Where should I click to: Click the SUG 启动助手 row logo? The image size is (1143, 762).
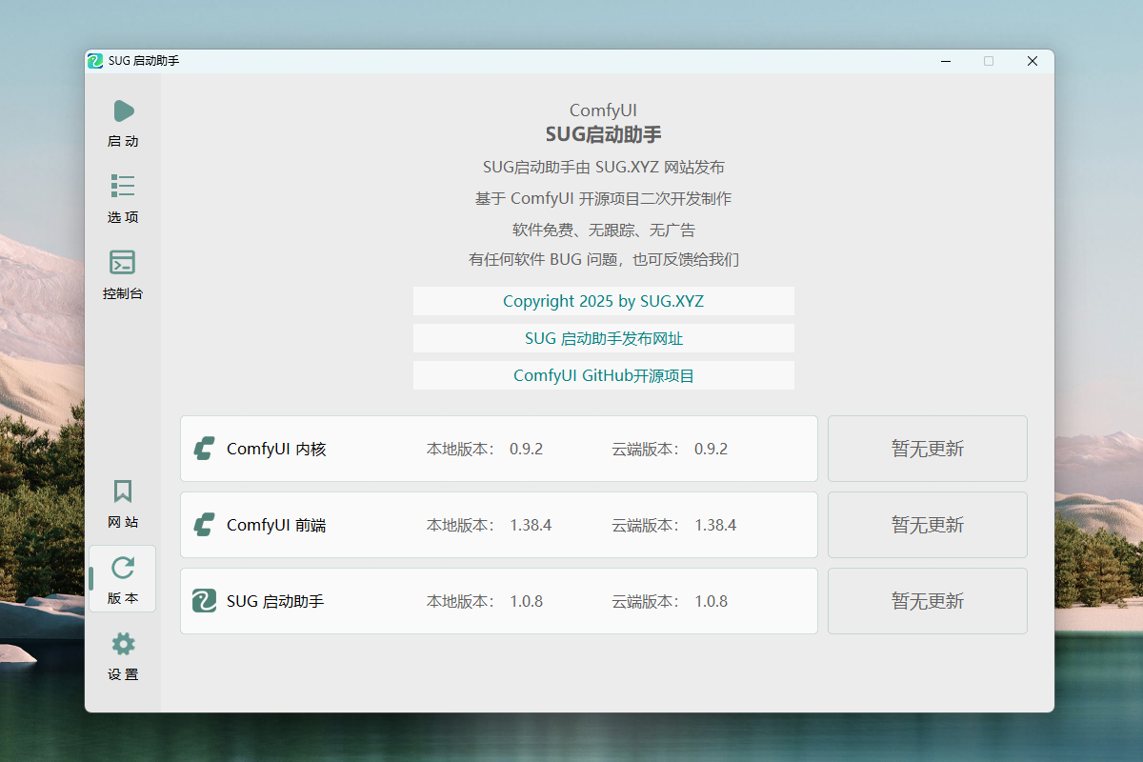tap(204, 601)
